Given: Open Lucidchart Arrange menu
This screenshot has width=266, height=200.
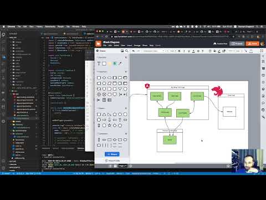Looking at the screenshot, I should point(137,46).
